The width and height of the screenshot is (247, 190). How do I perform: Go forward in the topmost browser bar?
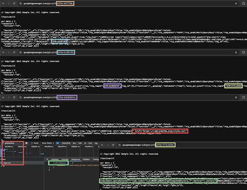(x=9, y=3)
